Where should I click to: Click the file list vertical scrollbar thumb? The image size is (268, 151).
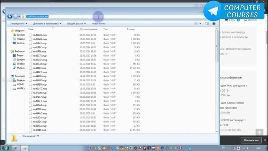click(217, 46)
